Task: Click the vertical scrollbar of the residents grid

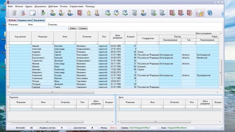Action: [221, 73]
